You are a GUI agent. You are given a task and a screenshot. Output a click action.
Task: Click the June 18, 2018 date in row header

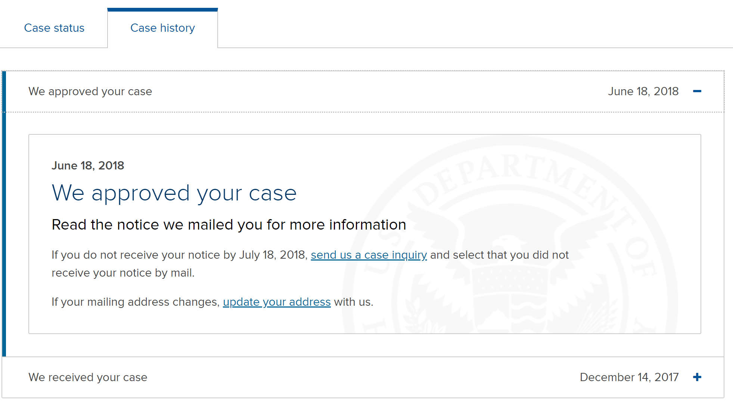[x=643, y=91]
